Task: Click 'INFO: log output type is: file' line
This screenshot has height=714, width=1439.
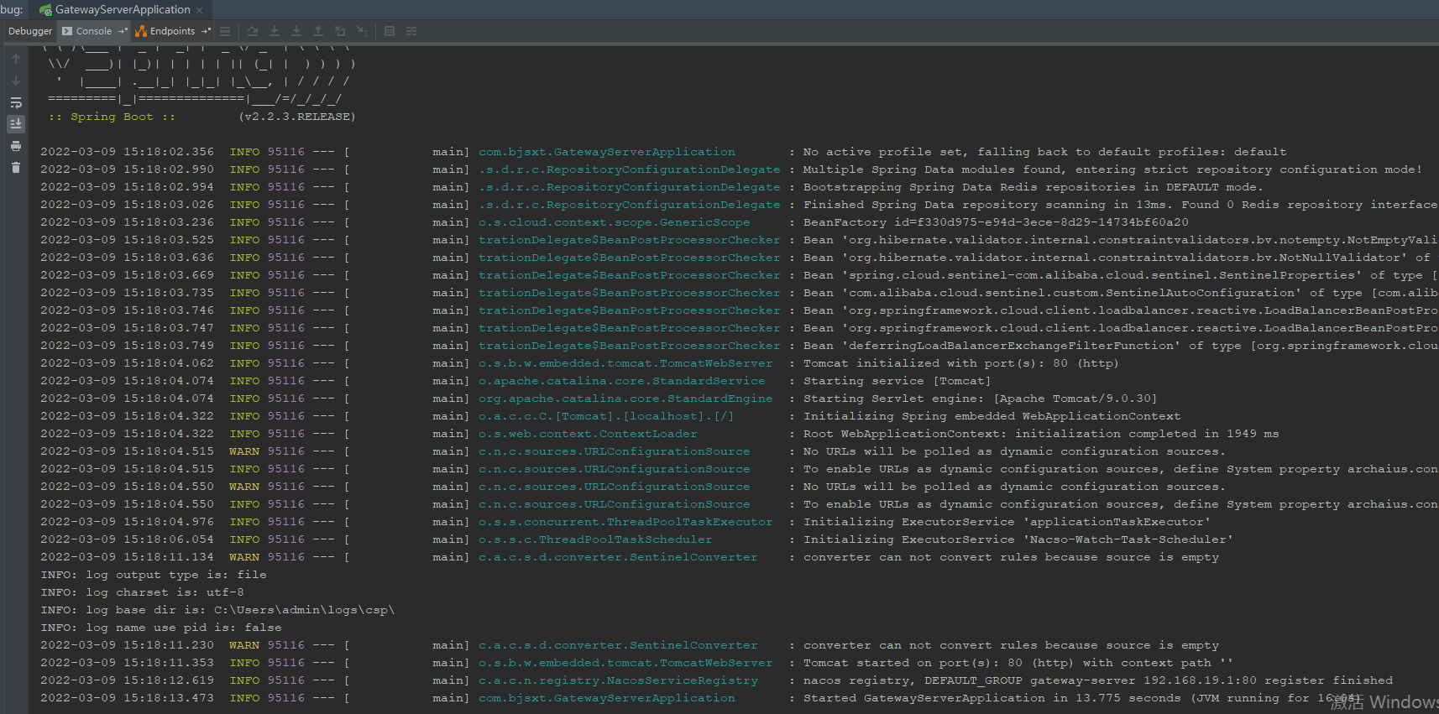Action: [x=154, y=575]
